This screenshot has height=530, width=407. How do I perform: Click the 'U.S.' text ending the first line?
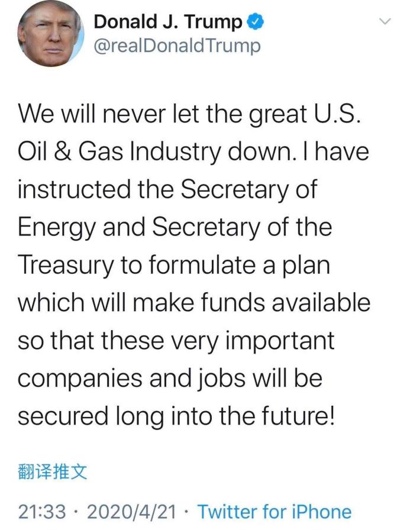[x=335, y=114]
